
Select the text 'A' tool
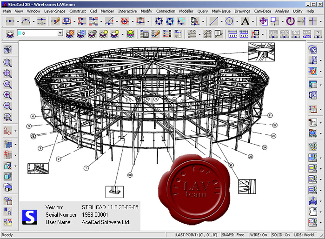coord(245,21)
